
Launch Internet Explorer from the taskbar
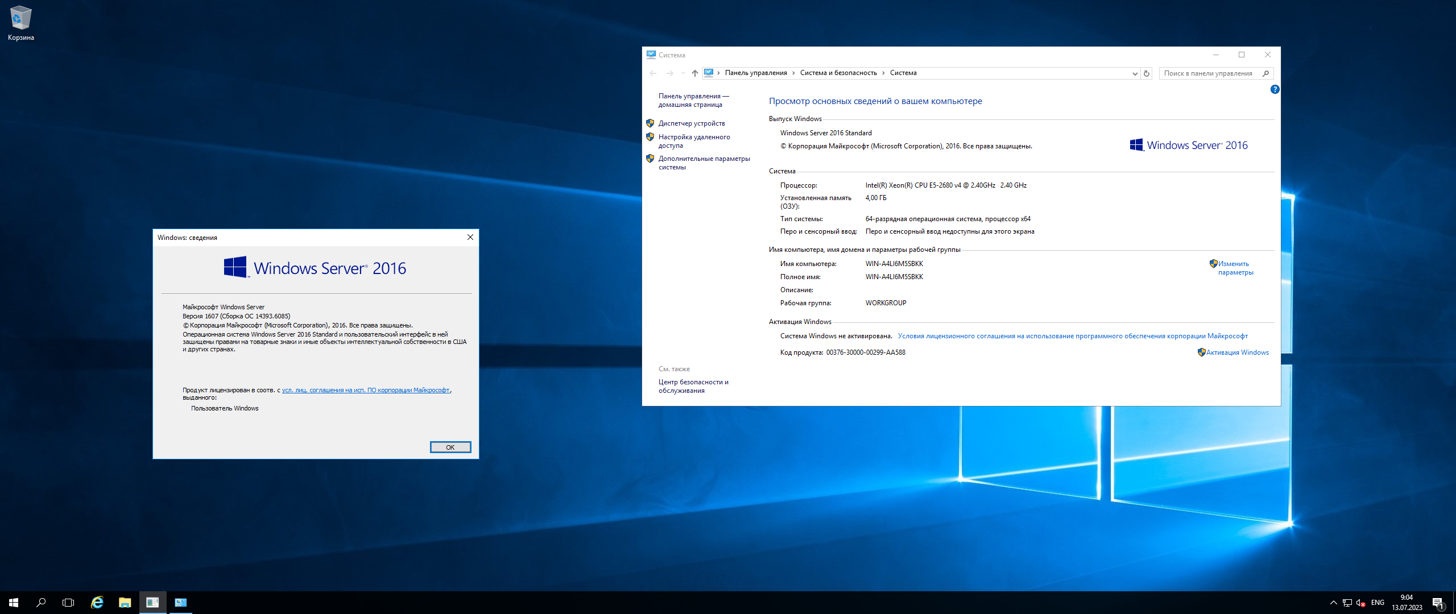pyautogui.click(x=97, y=603)
